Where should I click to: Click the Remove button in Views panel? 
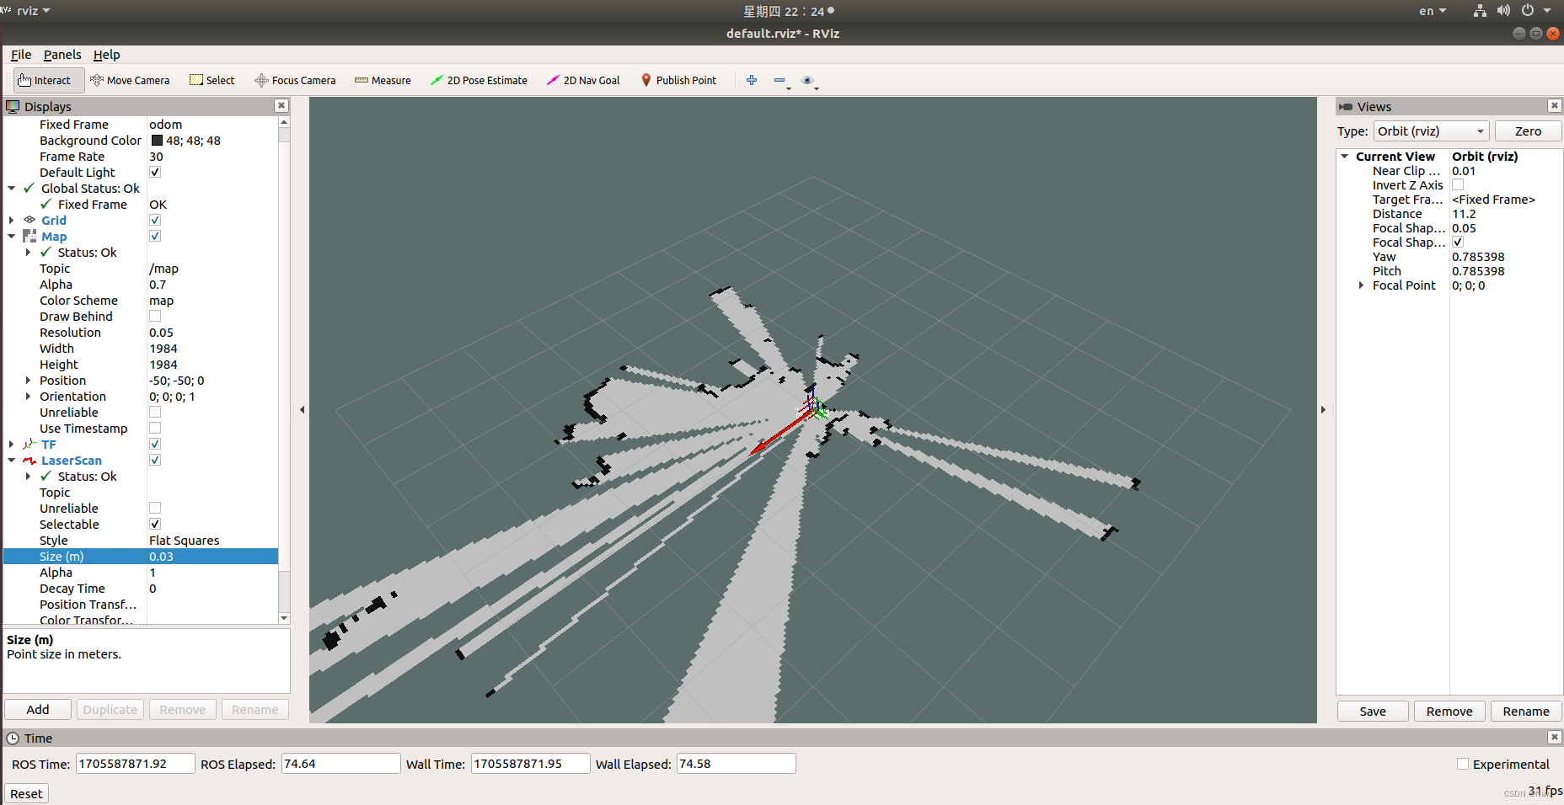(x=1449, y=711)
